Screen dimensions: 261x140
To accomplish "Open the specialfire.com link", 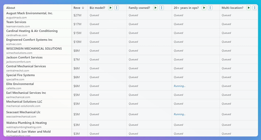I will pos(15,79).
